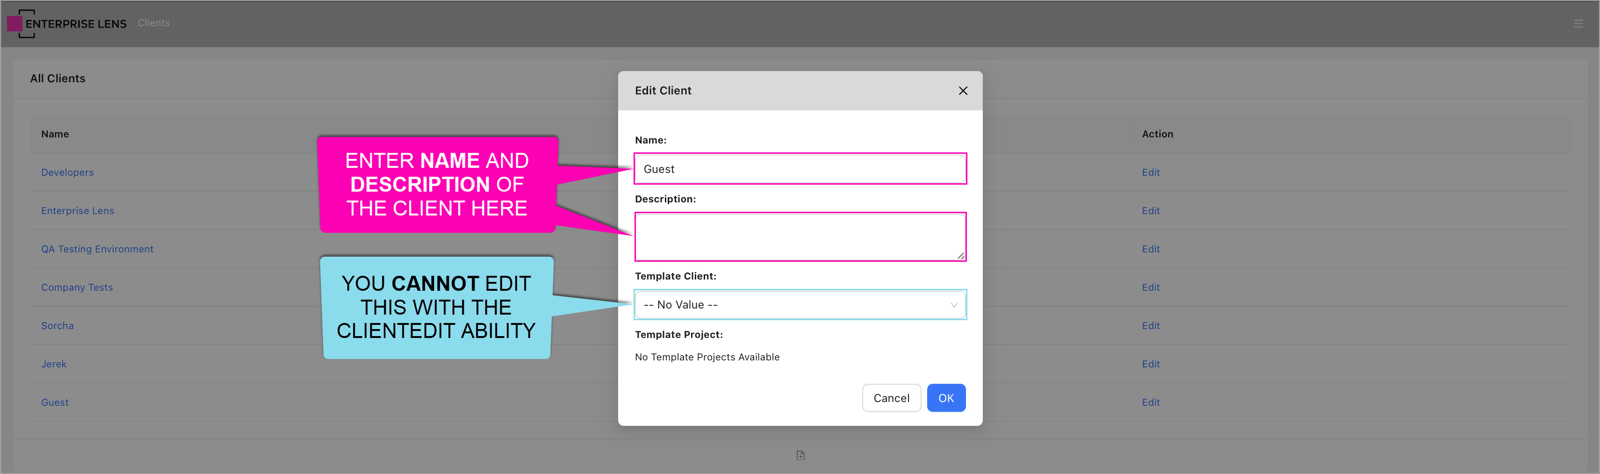Open the Company Tests client link
This screenshot has width=1600, height=474.
pyautogui.click(x=77, y=287)
